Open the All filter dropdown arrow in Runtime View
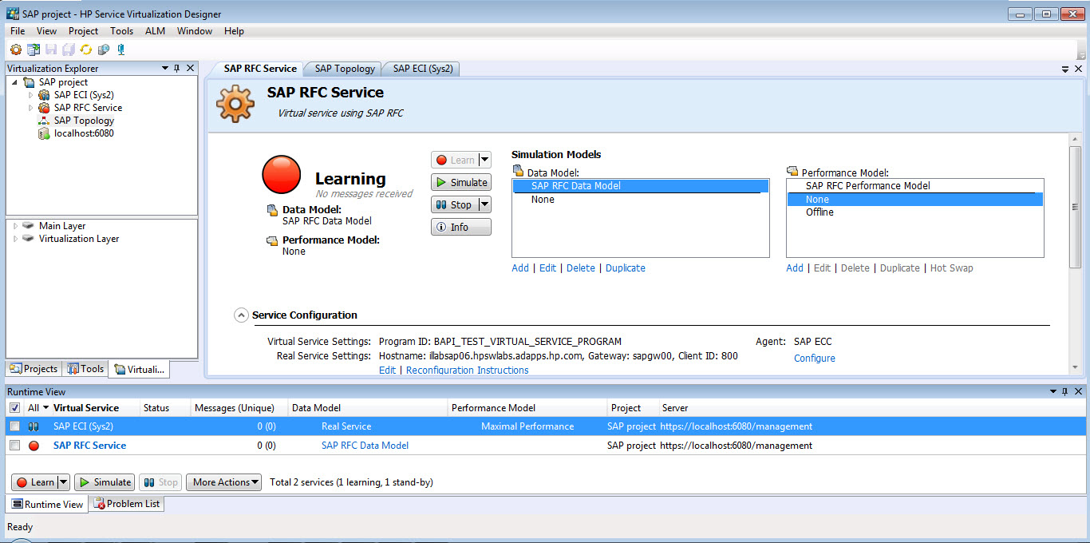This screenshot has width=1090, height=543. [45, 408]
